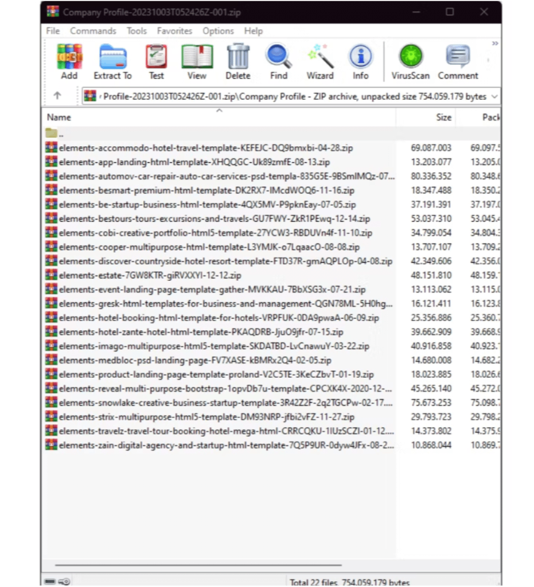Expand hidden toolbar items chevron

pyautogui.click(x=495, y=44)
